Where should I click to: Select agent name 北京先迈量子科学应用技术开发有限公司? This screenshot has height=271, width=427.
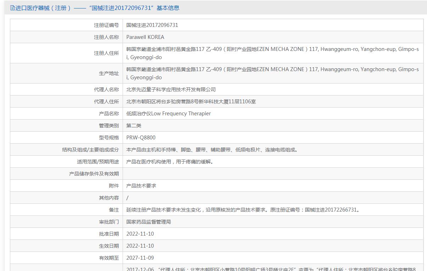pyautogui.click(x=171, y=90)
